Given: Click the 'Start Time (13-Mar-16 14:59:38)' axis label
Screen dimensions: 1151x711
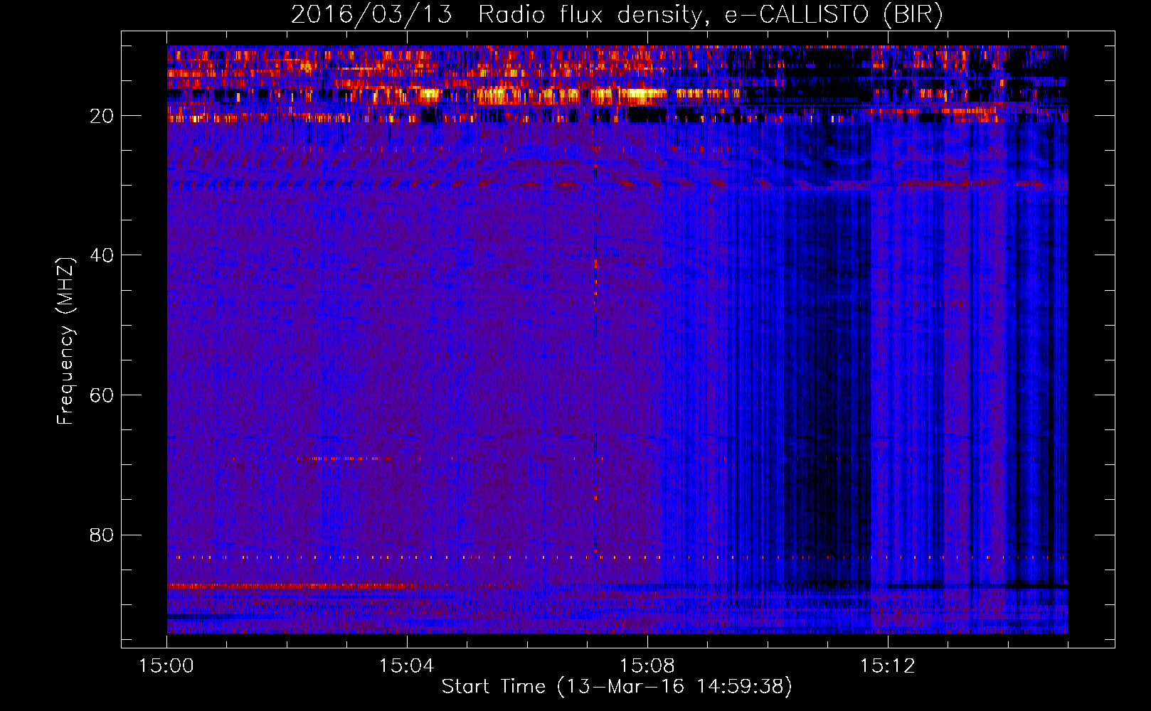Looking at the screenshot, I should pos(617,687).
